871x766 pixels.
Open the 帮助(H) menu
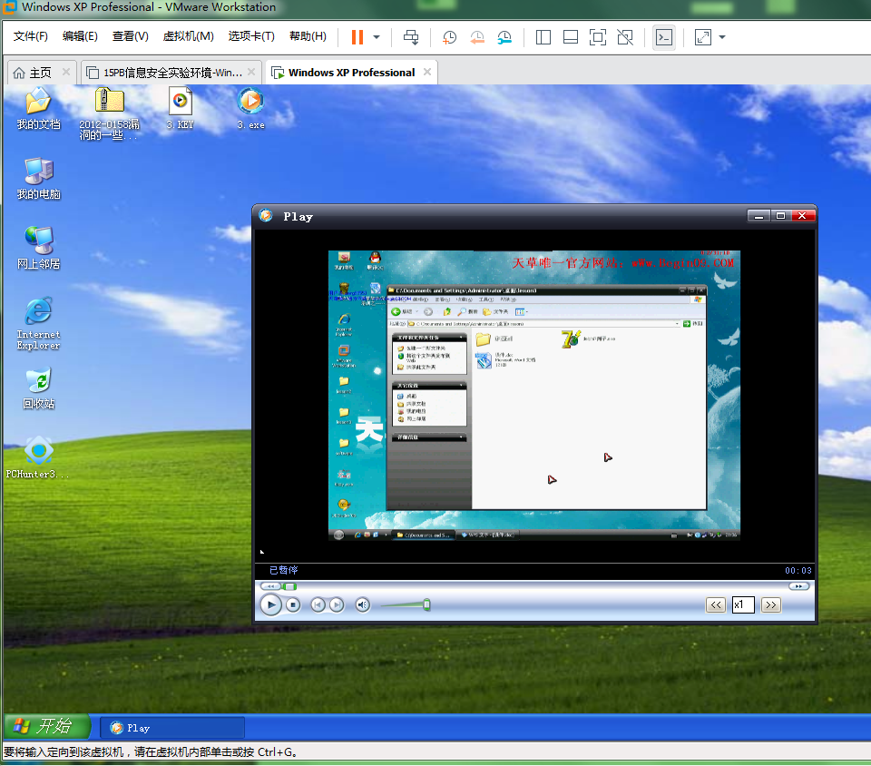[308, 36]
